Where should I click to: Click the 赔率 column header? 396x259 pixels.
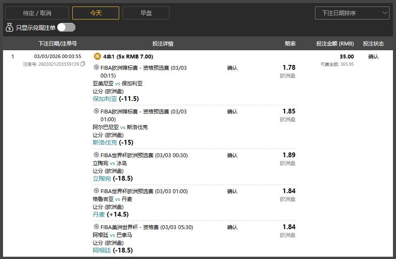pyautogui.click(x=290, y=44)
